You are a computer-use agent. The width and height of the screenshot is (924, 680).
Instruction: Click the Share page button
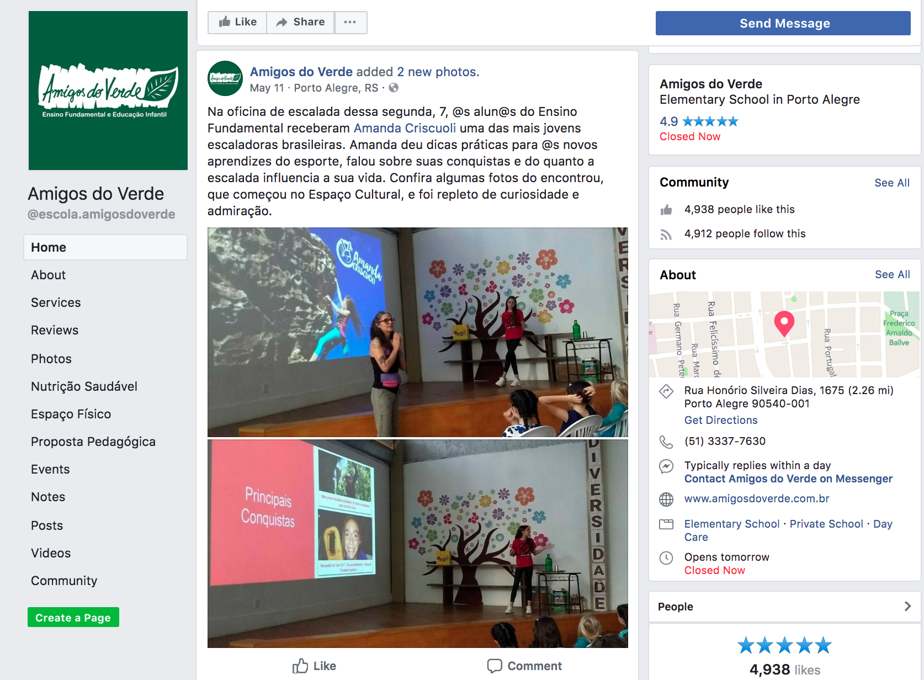tap(300, 22)
